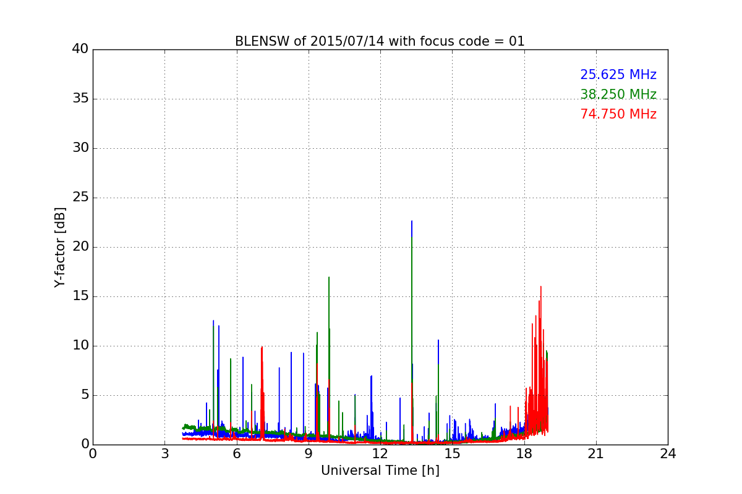Click x-axis tick label 18
The height and width of the screenshot is (494, 742).
point(524,453)
